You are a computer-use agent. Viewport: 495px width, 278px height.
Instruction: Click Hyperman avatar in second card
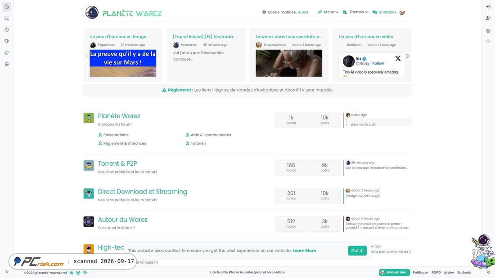[x=176, y=45]
